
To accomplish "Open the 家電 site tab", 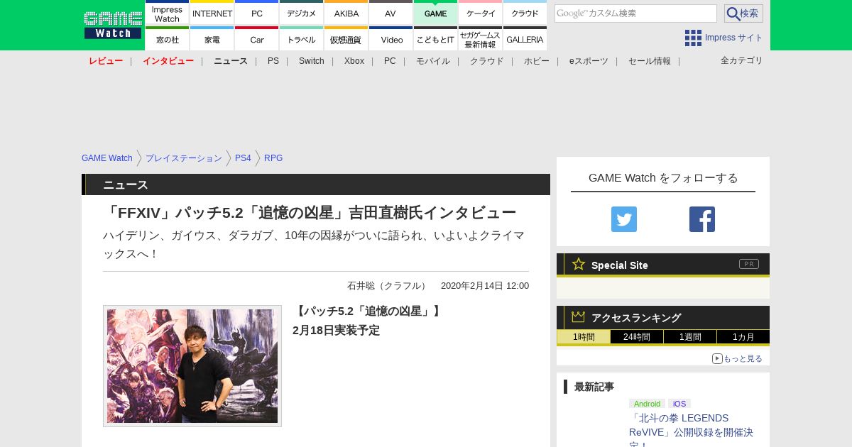I will point(212,38).
